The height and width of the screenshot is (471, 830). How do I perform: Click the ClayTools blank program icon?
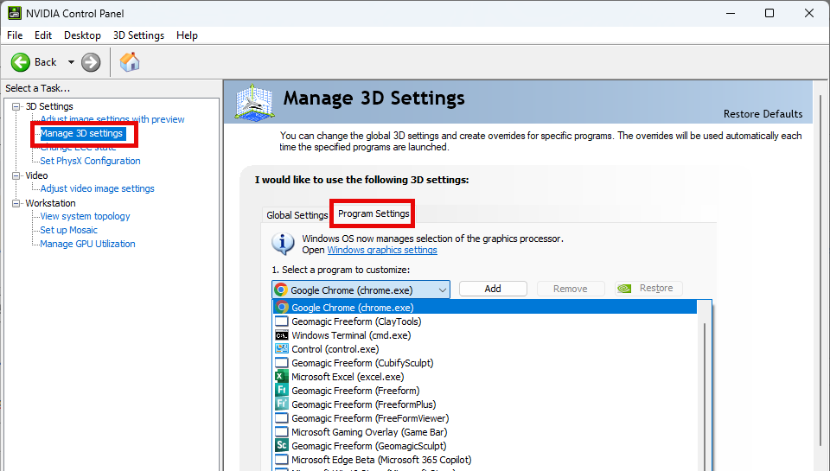point(282,321)
